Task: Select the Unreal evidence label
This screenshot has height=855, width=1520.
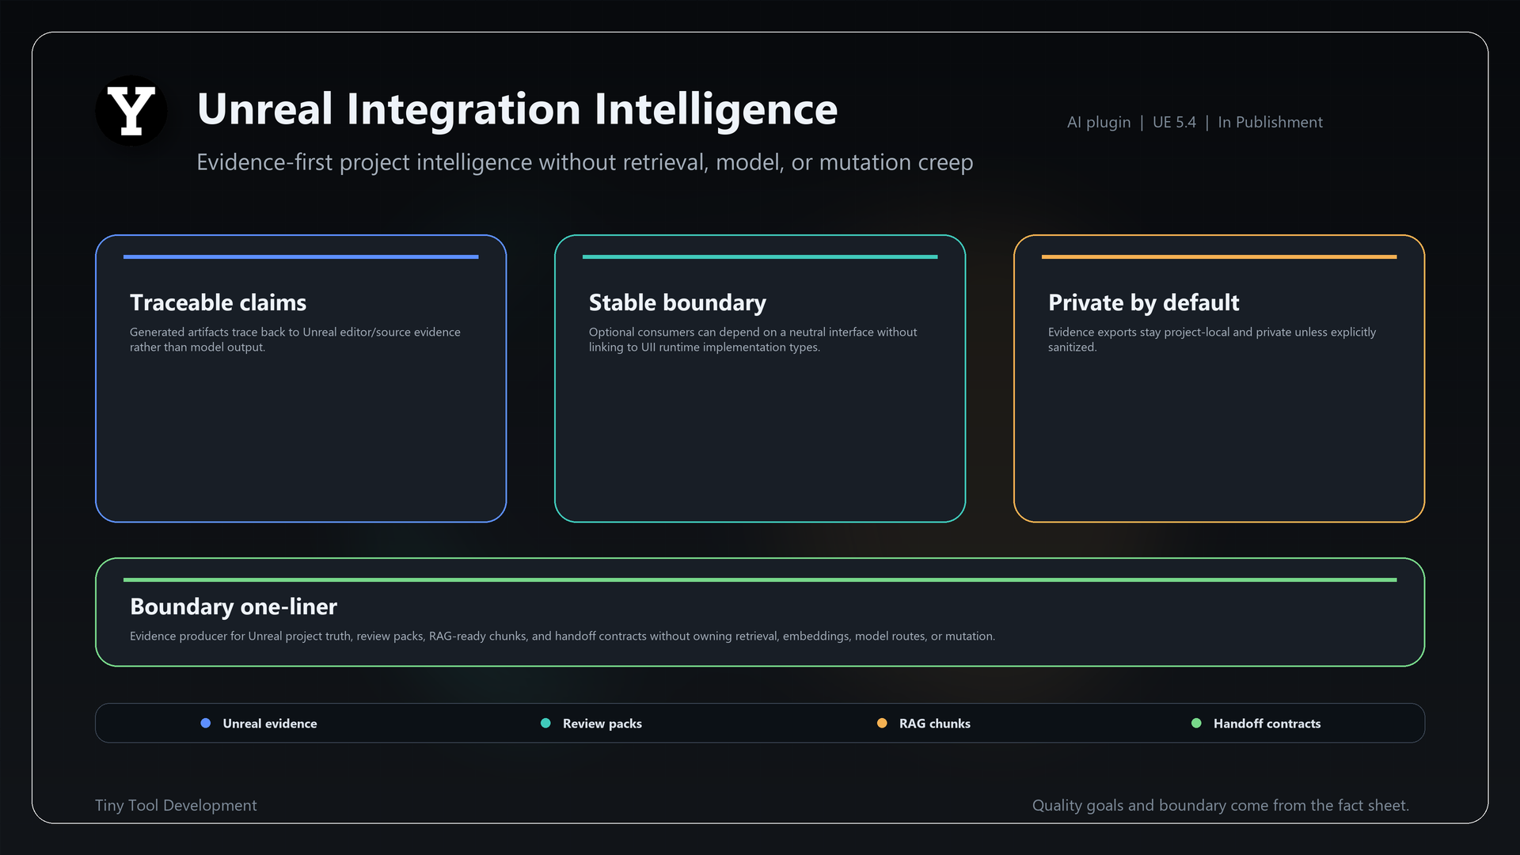Action: [270, 724]
